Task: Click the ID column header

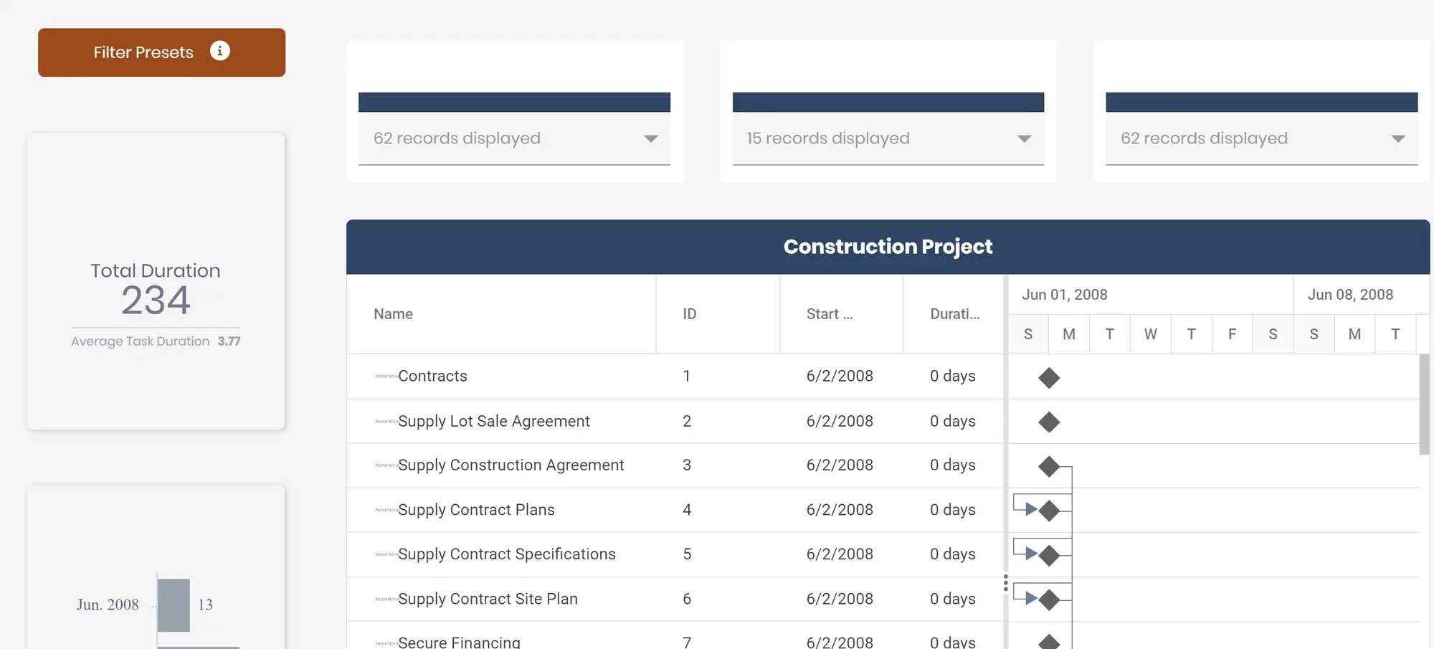Action: (x=689, y=314)
